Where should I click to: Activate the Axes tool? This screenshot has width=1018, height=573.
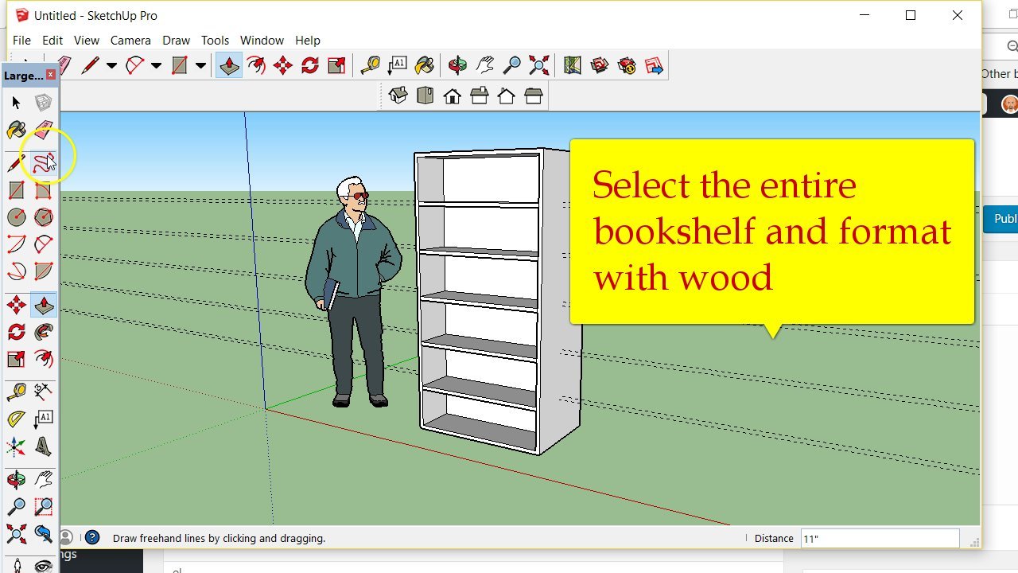16,446
